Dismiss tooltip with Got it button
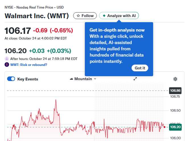The width and height of the screenshot is (189, 141). (x=140, y=68)
